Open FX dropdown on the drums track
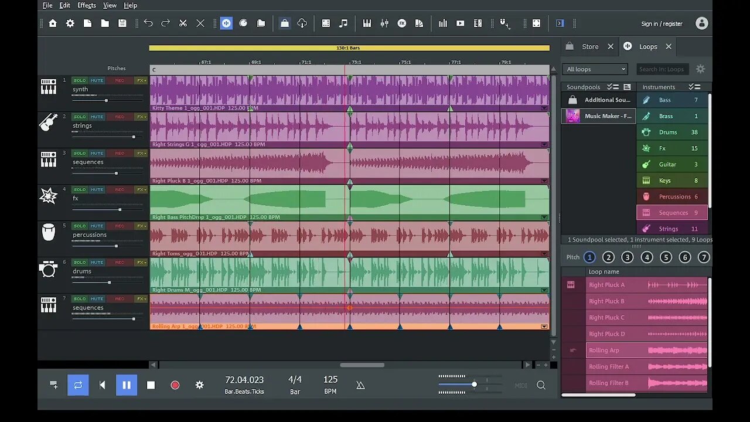 (141, 262)
